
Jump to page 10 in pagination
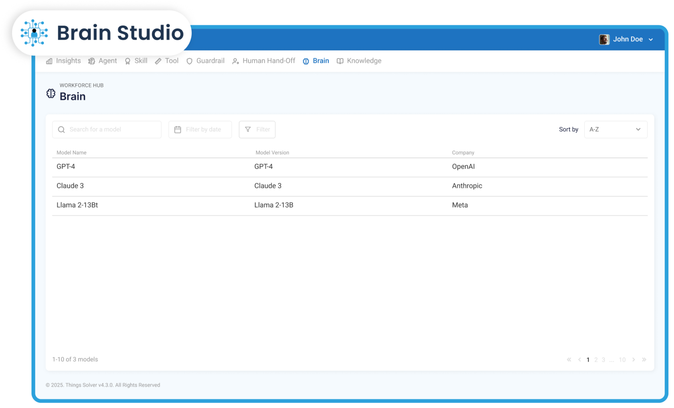point(622,359)
